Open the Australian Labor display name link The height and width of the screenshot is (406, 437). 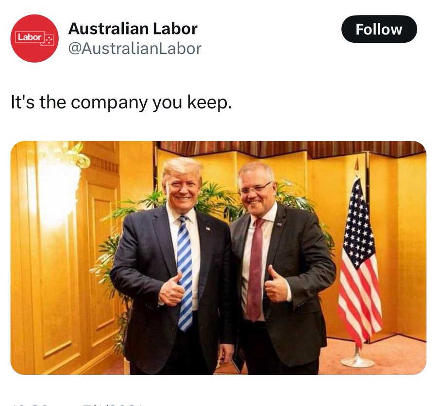133,29
